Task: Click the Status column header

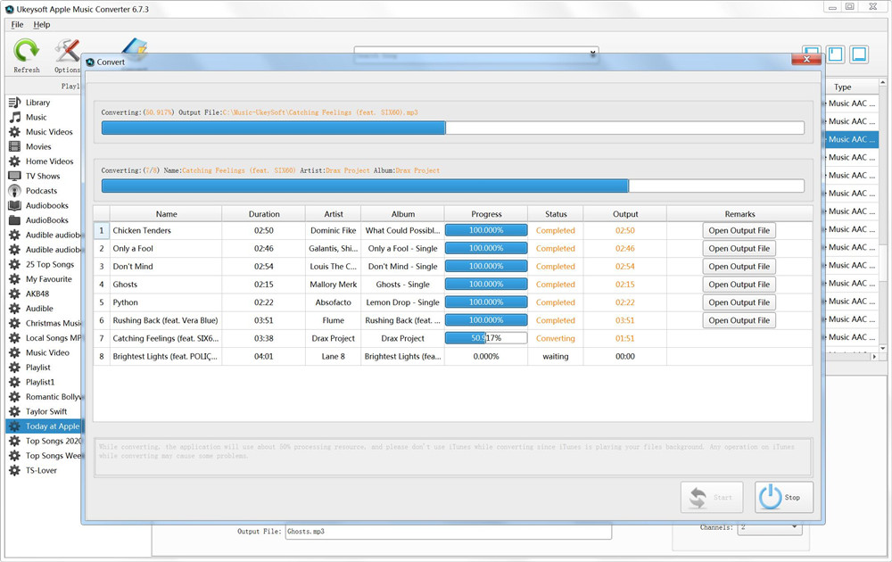Action: 556,214
